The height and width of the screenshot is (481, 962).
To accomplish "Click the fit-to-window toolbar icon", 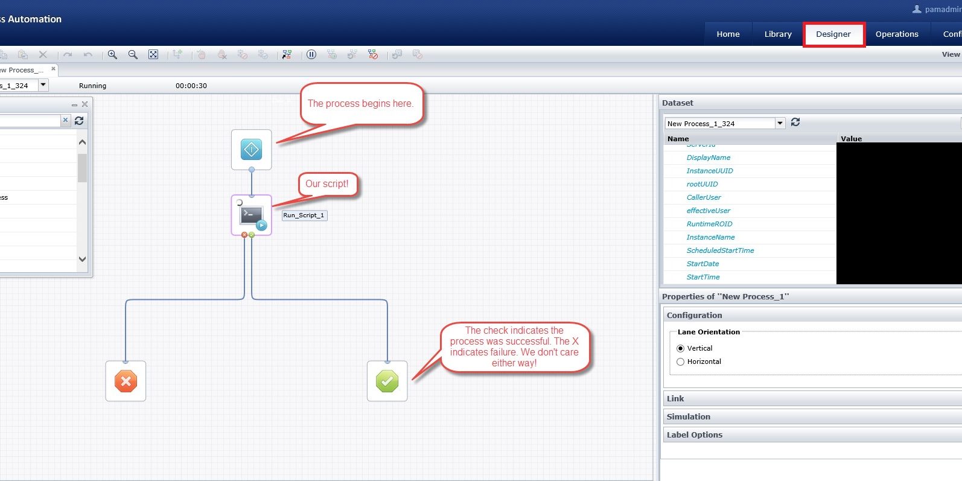I will tap(153, 54).
